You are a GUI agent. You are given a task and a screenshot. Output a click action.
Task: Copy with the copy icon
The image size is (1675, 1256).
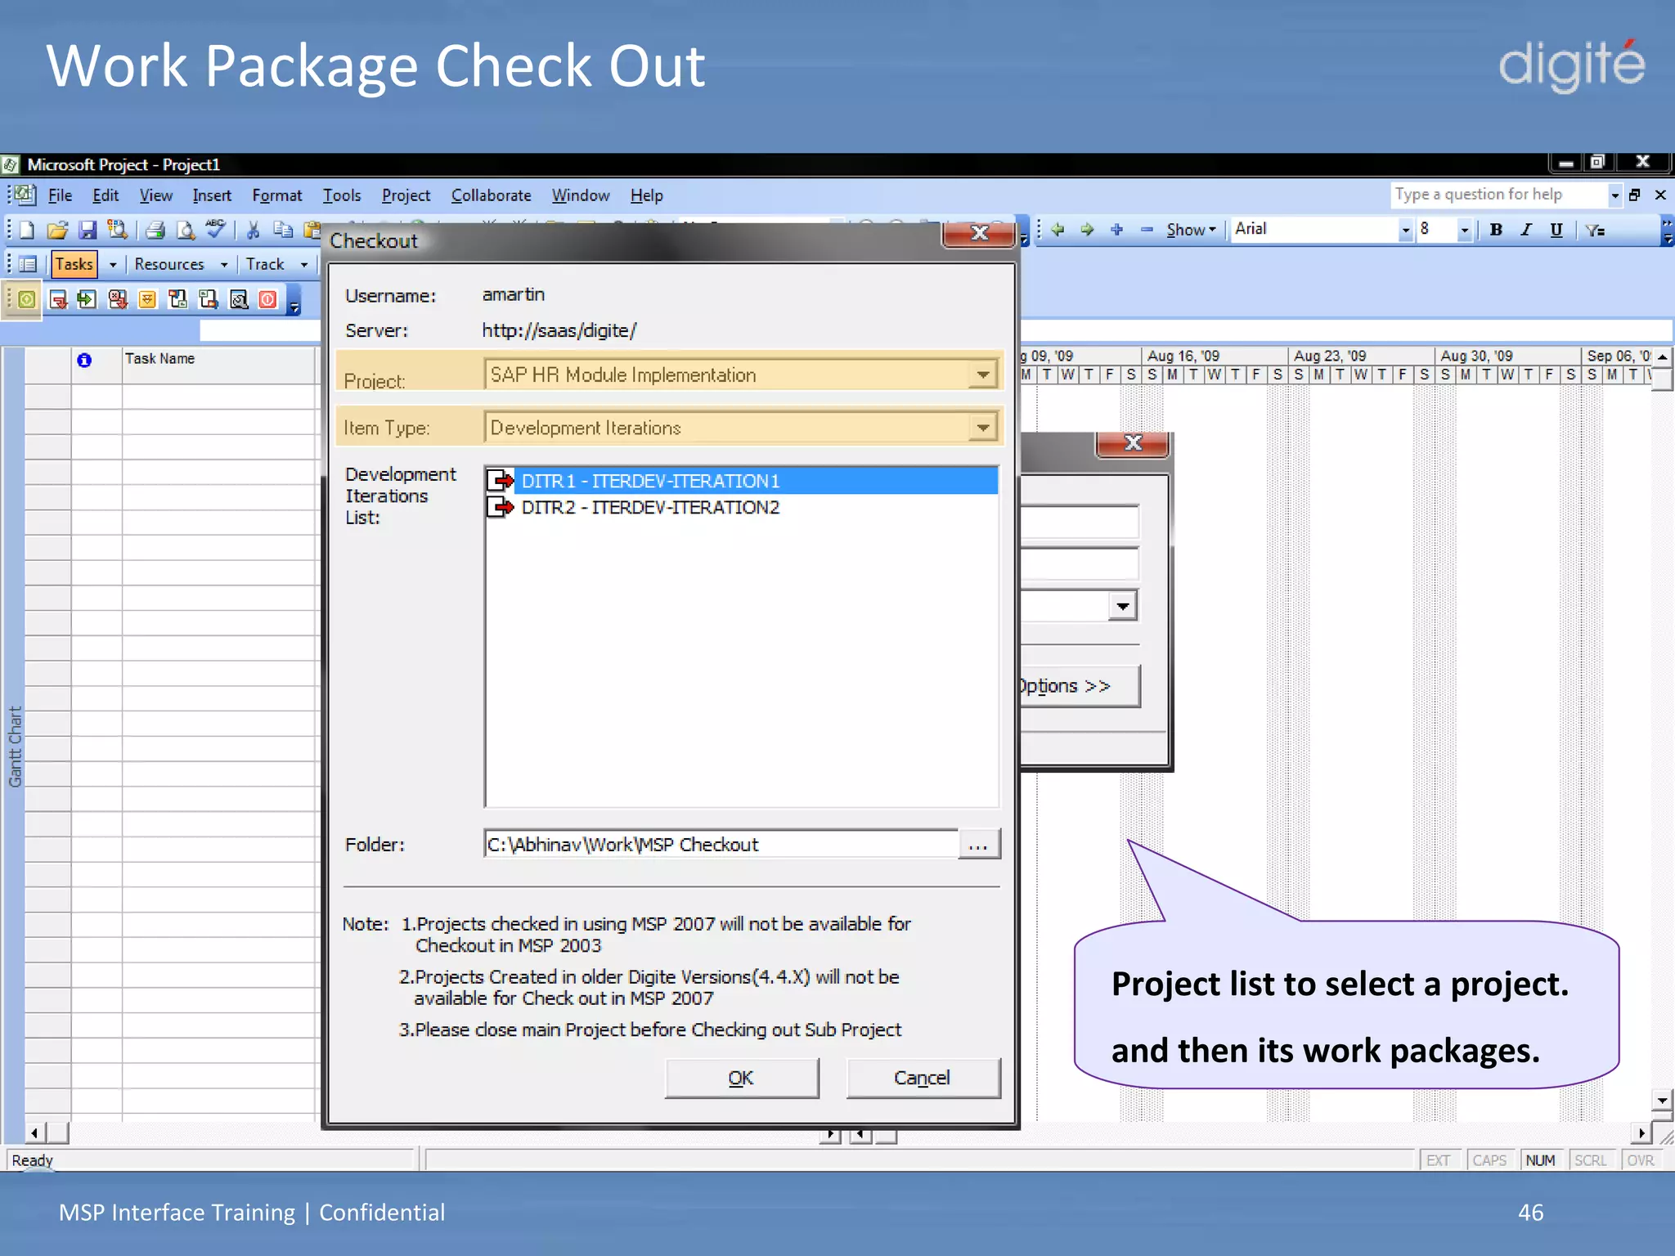tap(283, 231)
